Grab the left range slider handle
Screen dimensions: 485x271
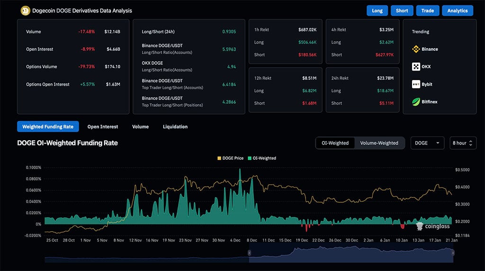click(249, 253)
